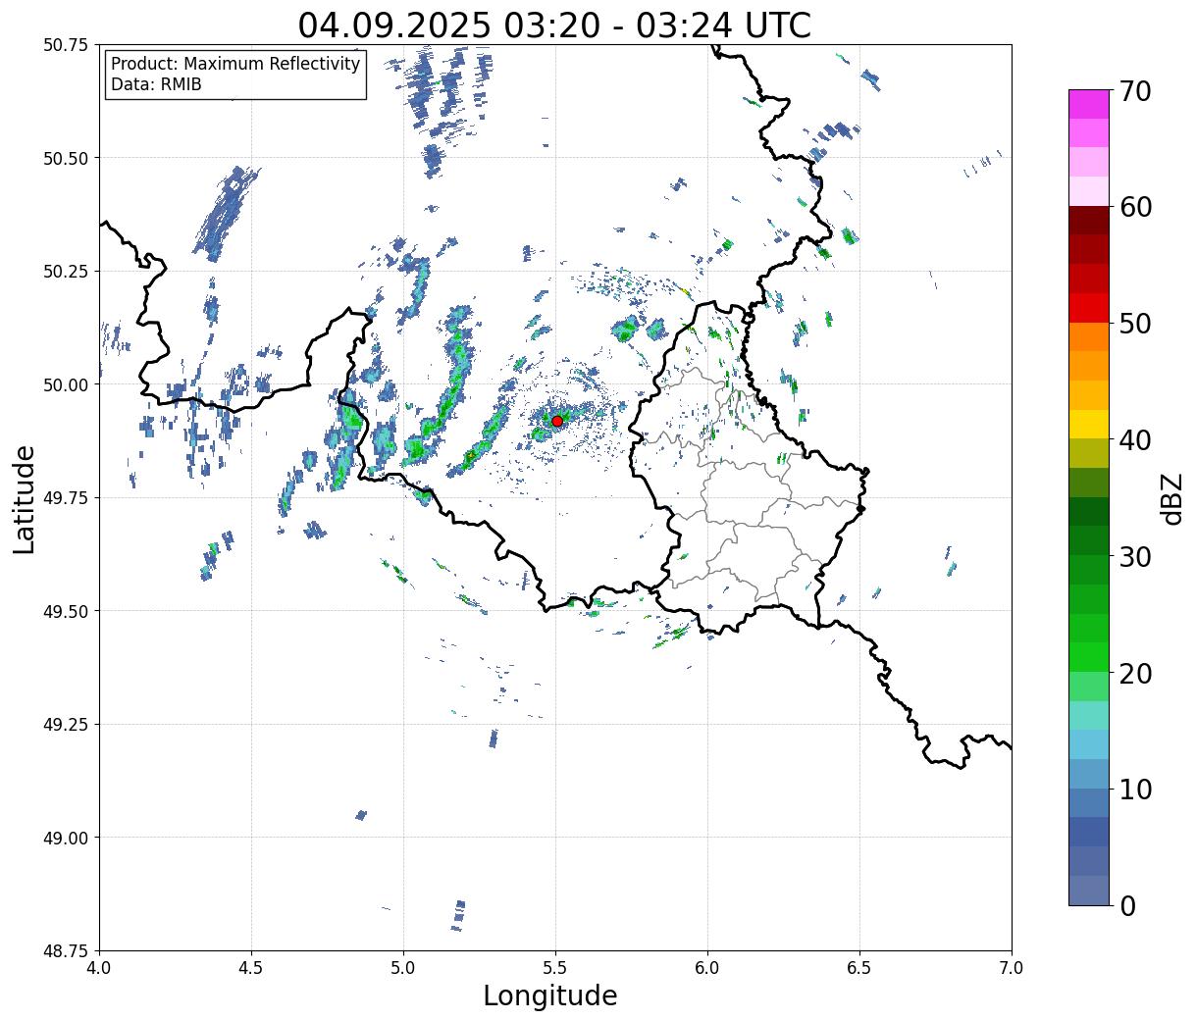
Task: Click the '30' colorbar tick label
Action: 1134,556
